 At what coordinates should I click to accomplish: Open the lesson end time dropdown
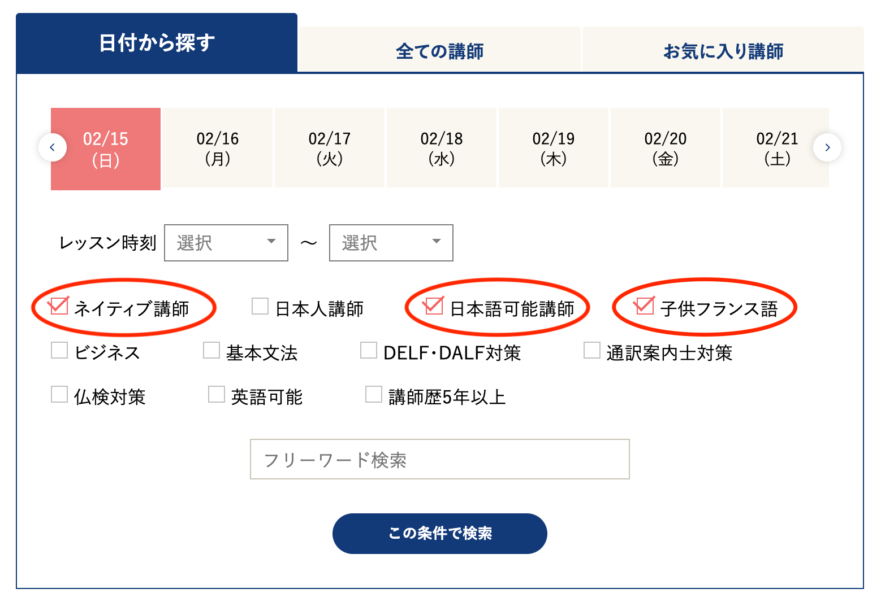[x=391, y=243]
